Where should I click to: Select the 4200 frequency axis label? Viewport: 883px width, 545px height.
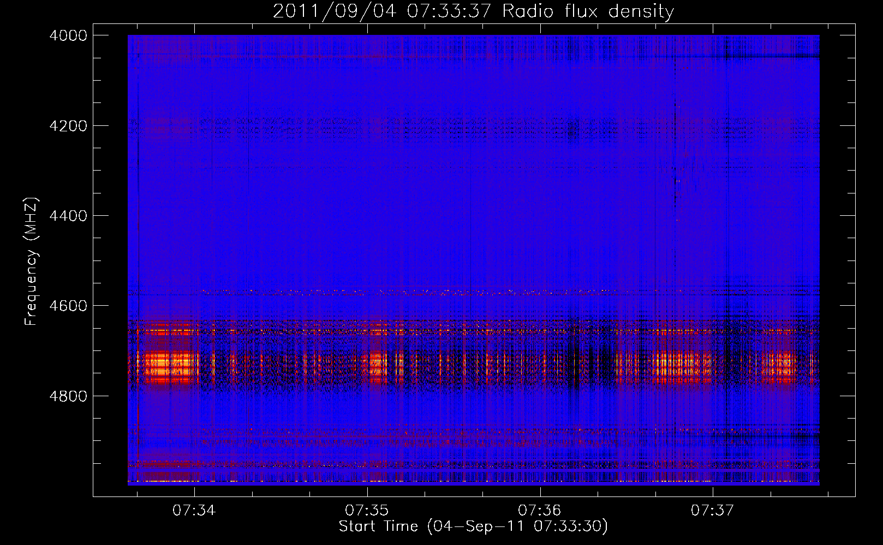pyautogui.click(x=68, y=126)
